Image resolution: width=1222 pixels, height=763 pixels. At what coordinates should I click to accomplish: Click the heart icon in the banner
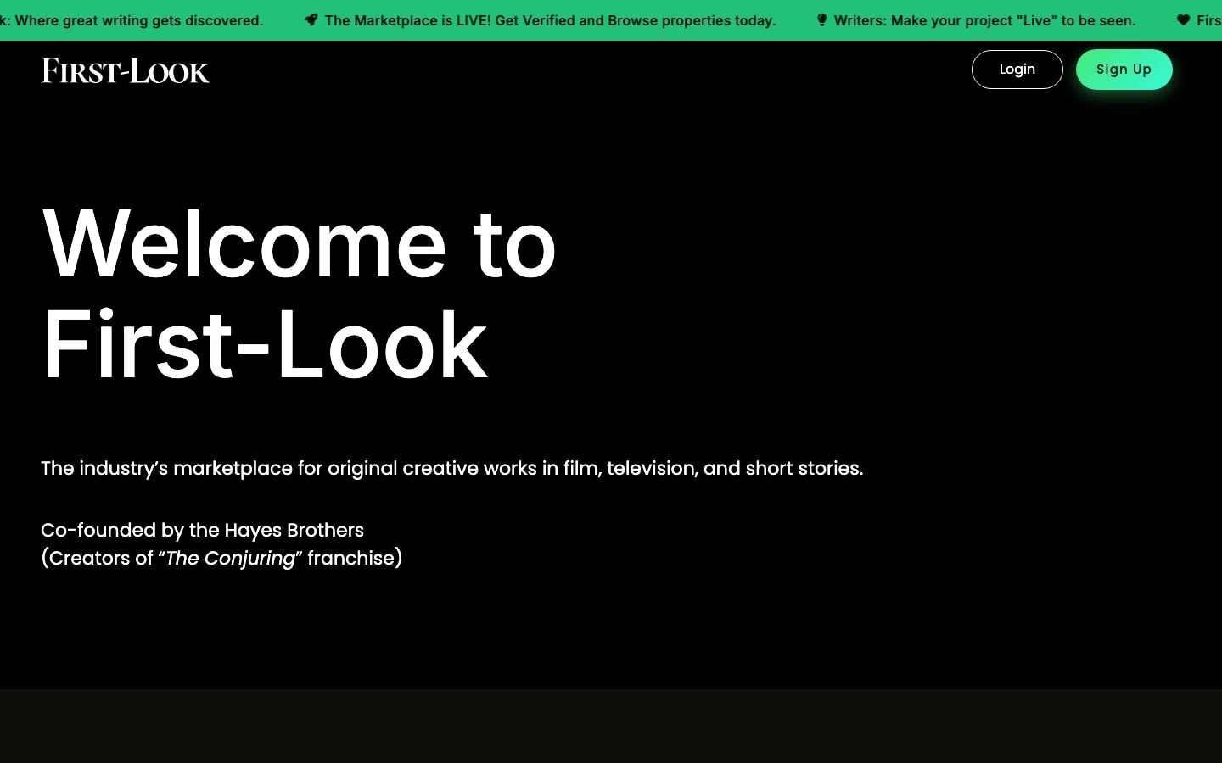coord(1183,20)
